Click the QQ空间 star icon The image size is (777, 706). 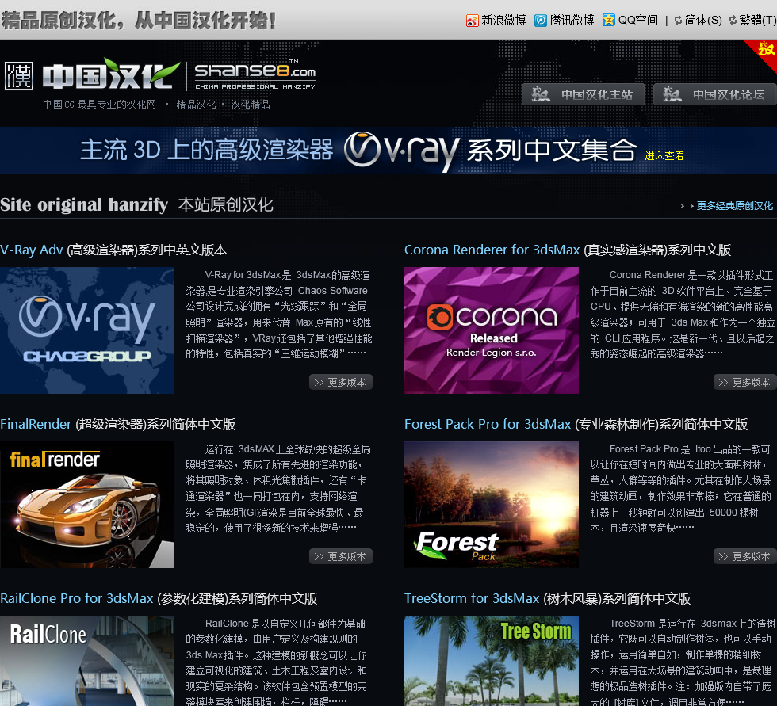click(x=609, y=20)
